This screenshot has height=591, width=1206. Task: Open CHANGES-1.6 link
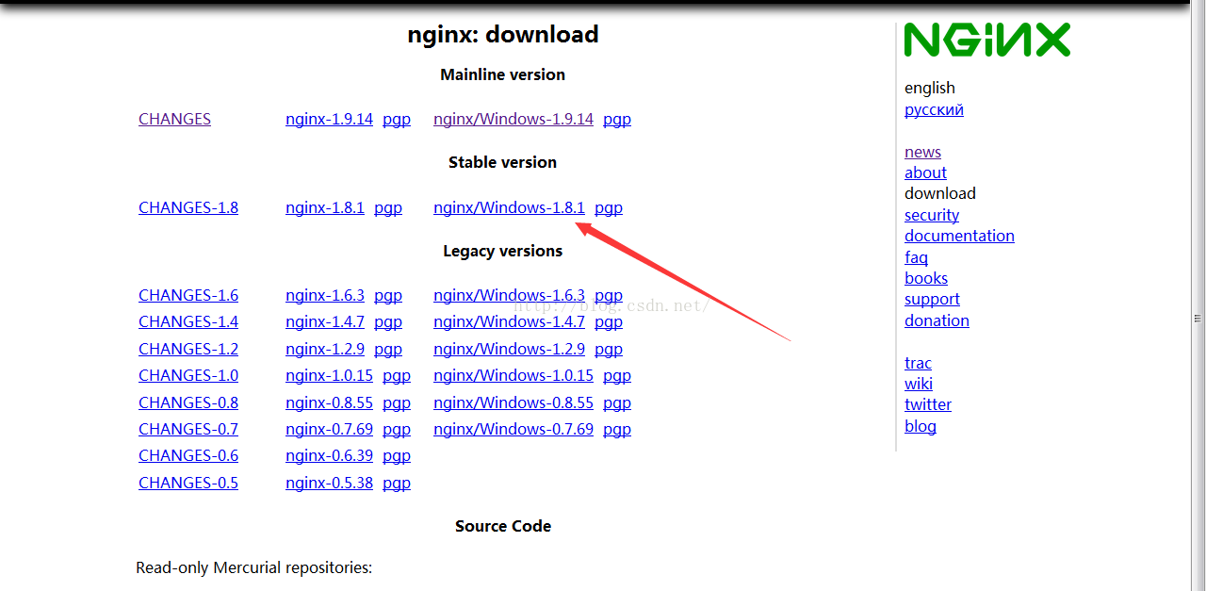[188, 295]
